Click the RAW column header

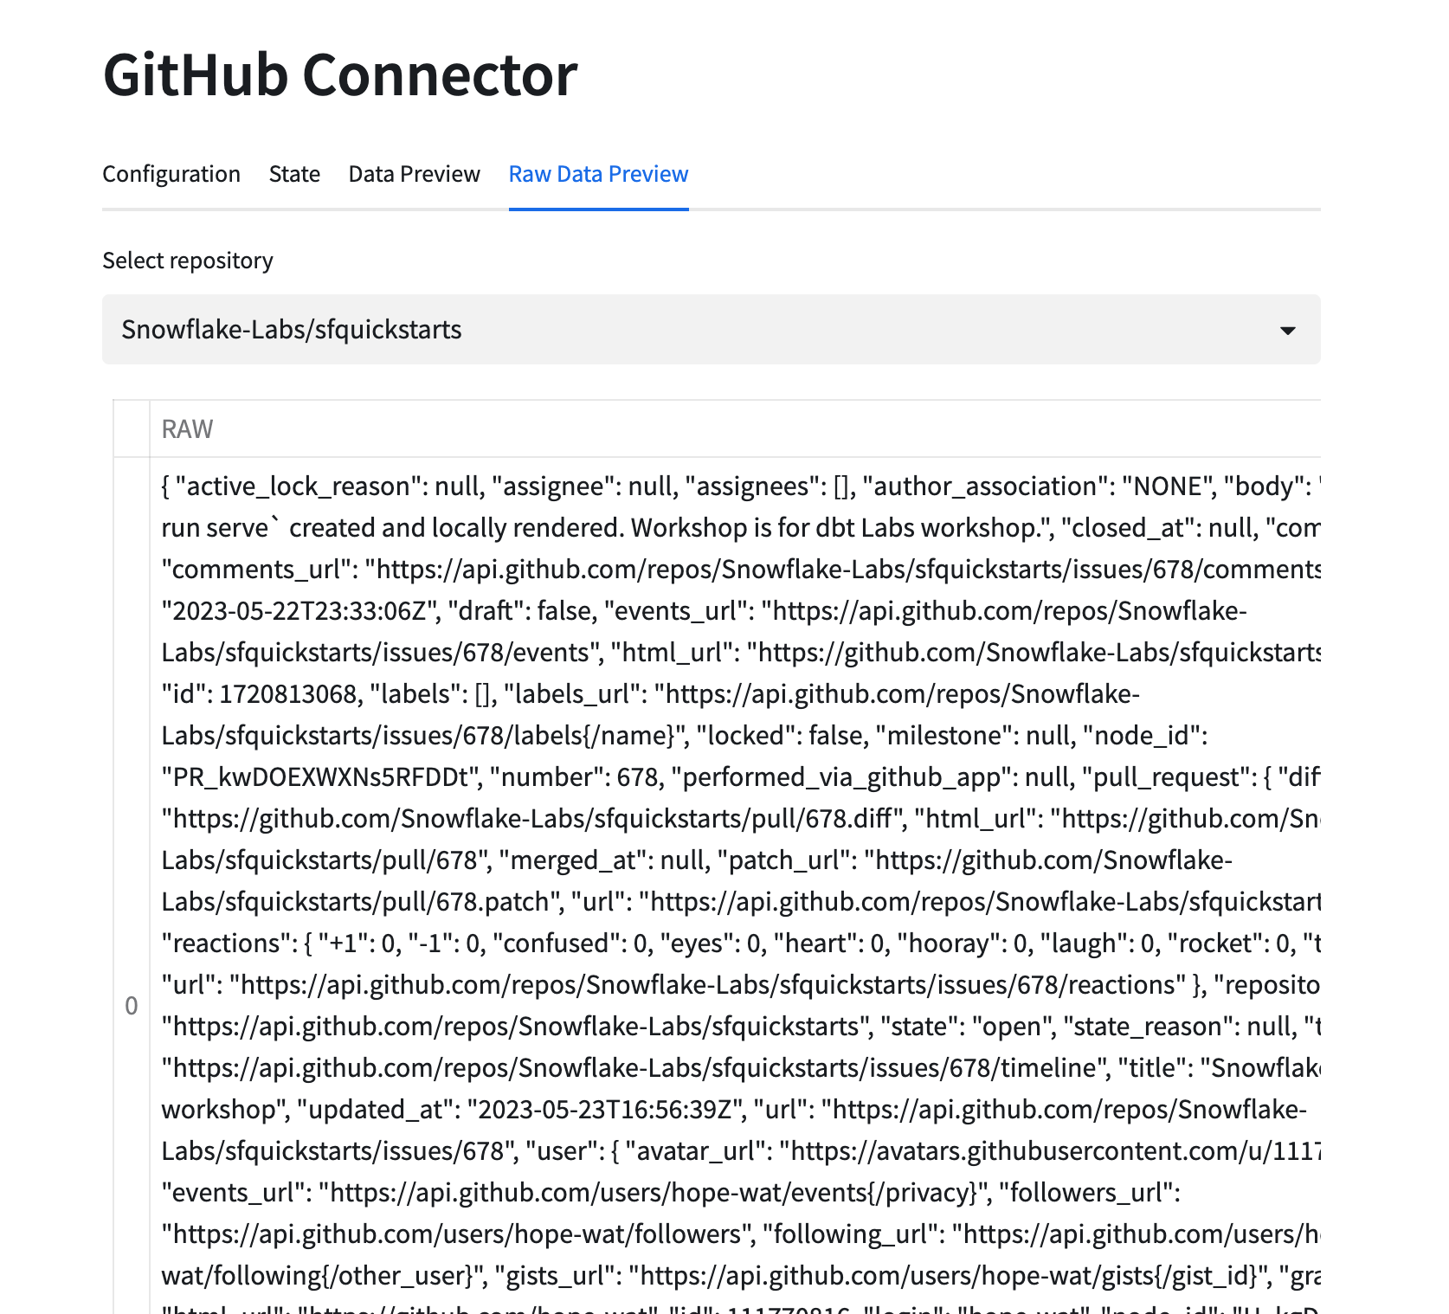click(x=188, y=429)
